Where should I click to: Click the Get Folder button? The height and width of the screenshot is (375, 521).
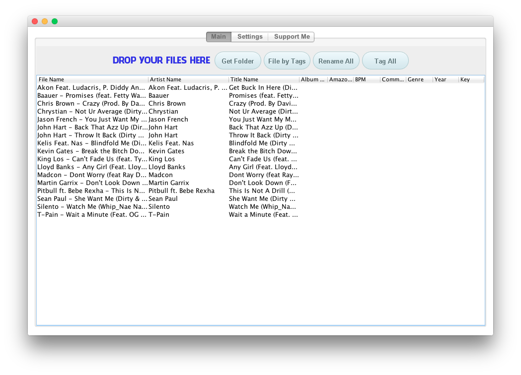coord(238,61)
